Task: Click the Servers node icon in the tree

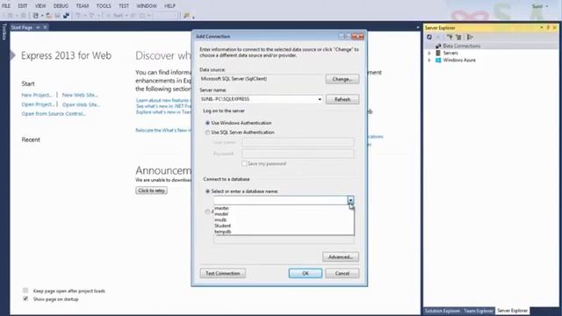Action: [x=438, y=53]
